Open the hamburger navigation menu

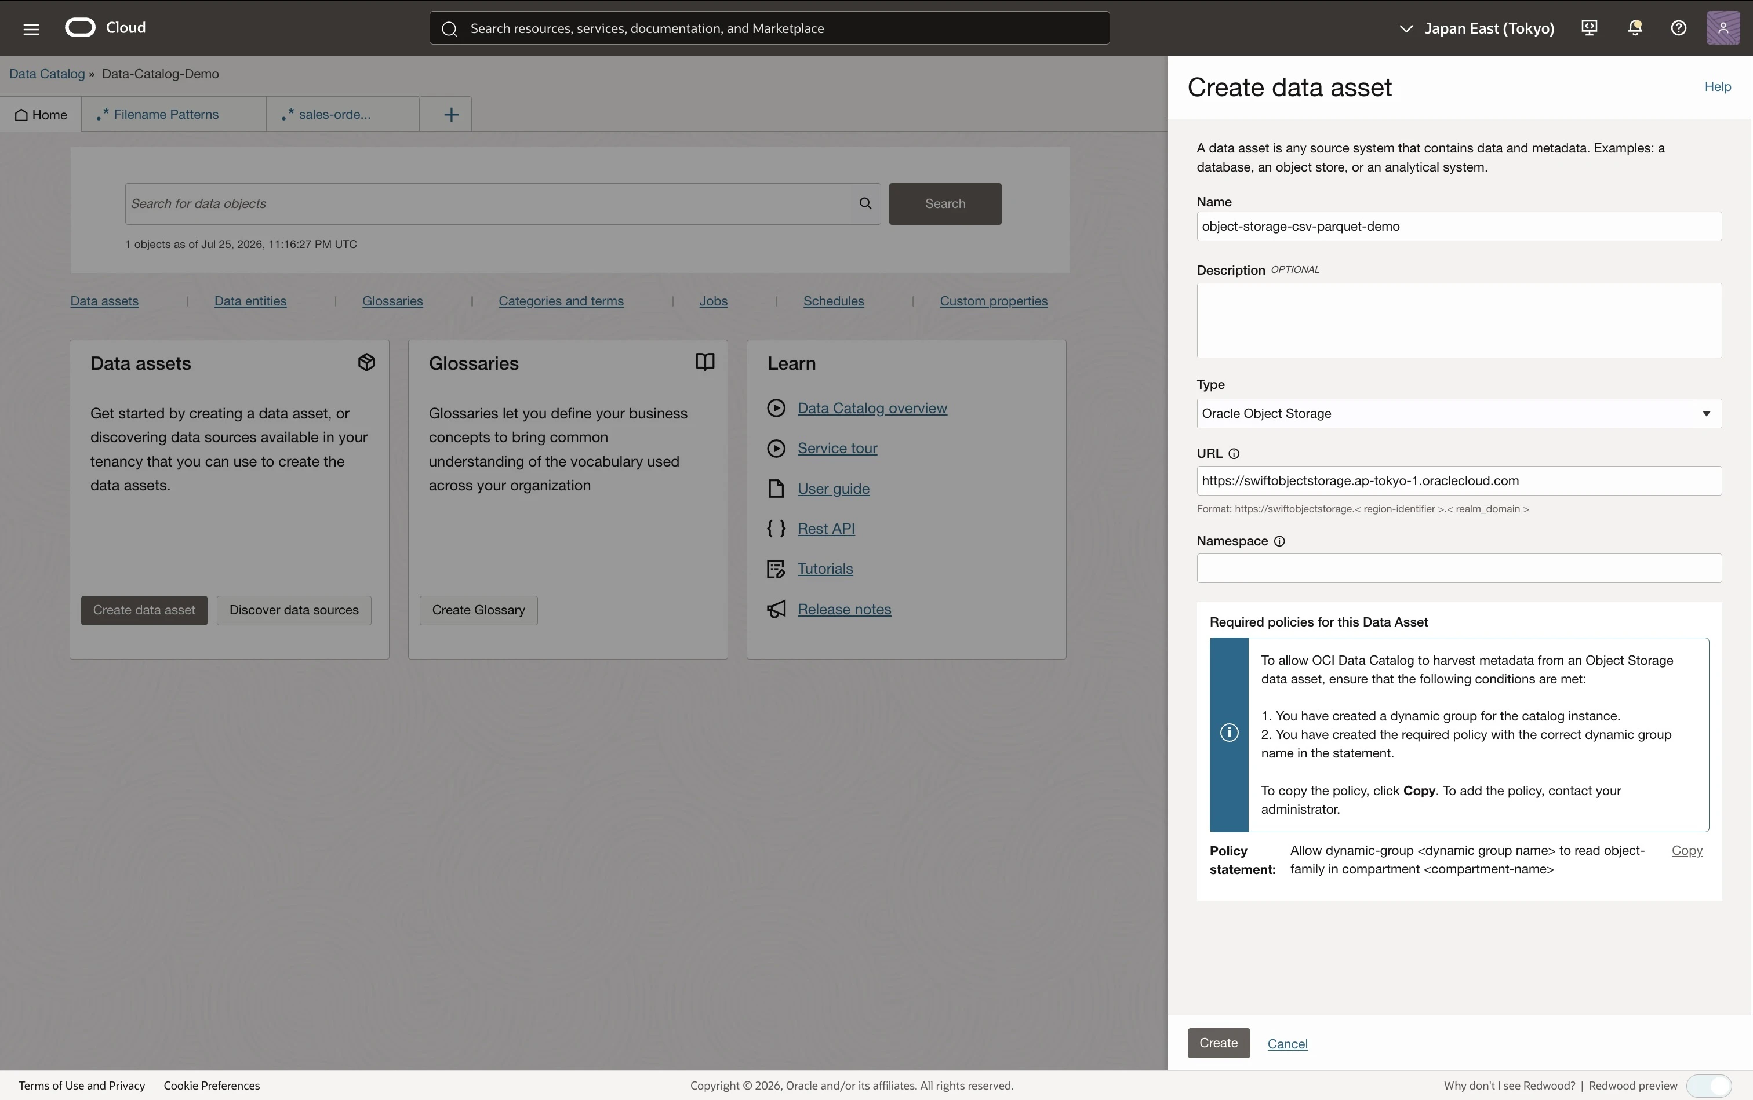[31, 29]
